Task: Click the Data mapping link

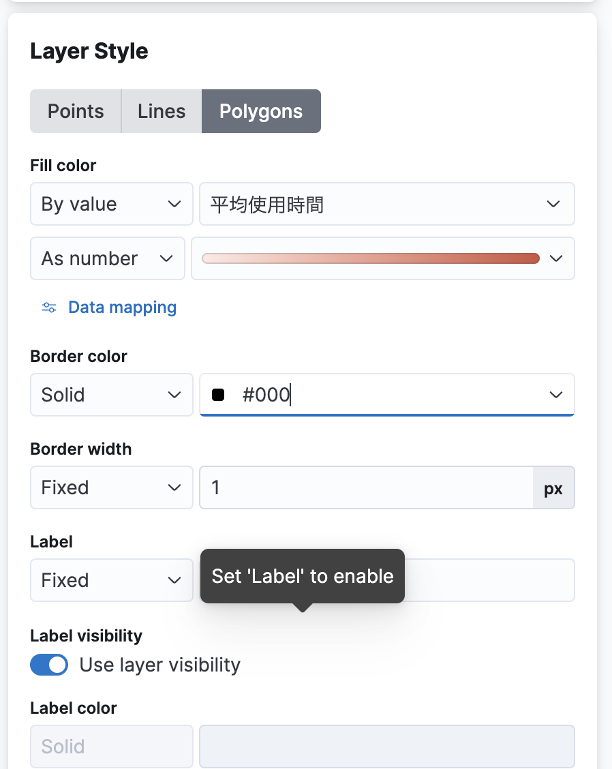Action: 122,307
